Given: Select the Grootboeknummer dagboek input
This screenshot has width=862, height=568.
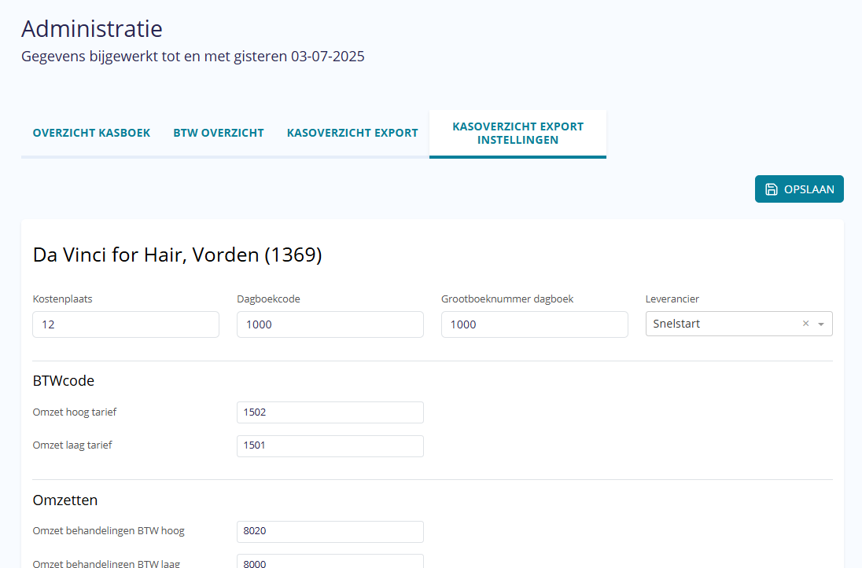Looking at the screenshot, I should point(535,324).
